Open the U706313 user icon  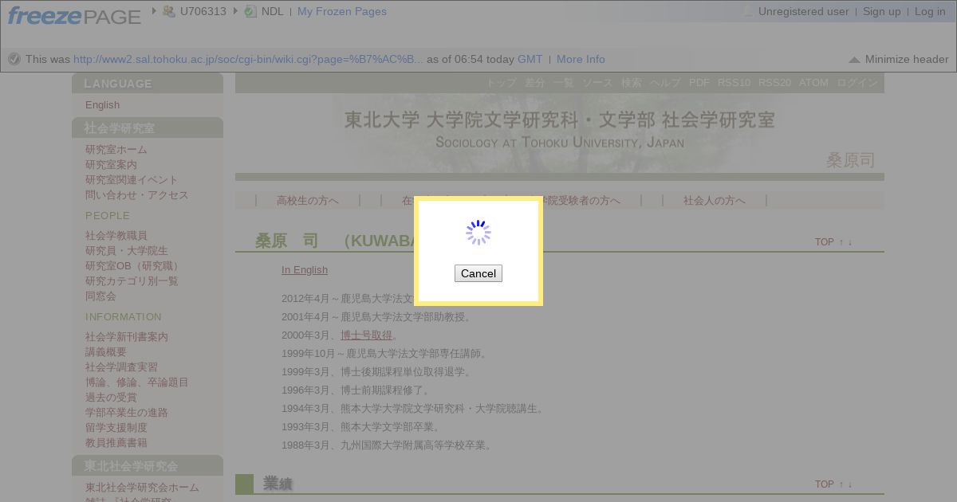(x=169, y=11)
